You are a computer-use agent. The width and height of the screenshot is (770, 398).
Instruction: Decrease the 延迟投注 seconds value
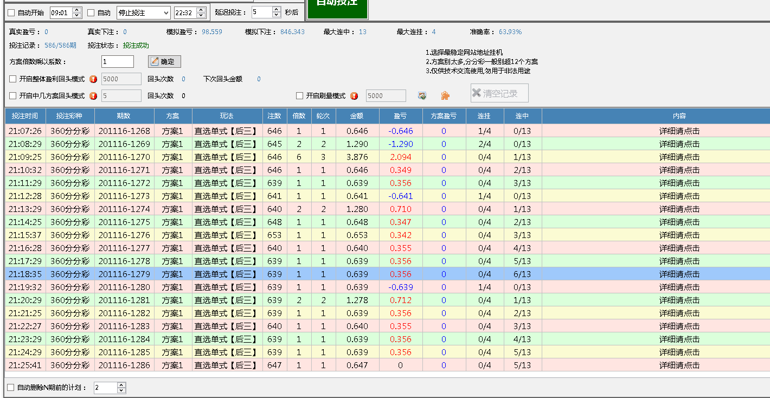[277, 15]
